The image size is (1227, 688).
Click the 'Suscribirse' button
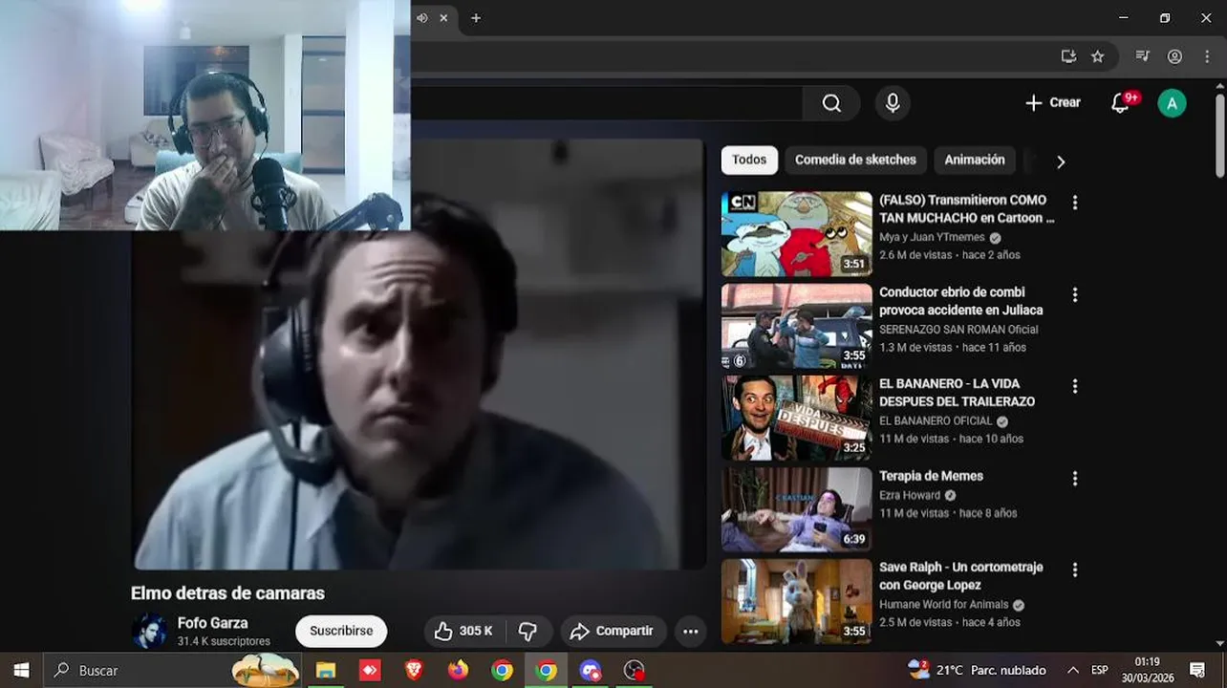341,631
